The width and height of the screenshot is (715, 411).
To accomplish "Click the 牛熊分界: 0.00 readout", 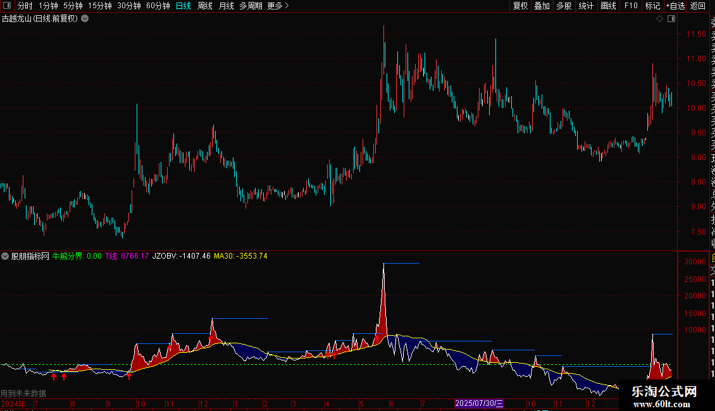I will [x=77, y=256].
